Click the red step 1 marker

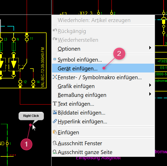click(x=26, y=143)
